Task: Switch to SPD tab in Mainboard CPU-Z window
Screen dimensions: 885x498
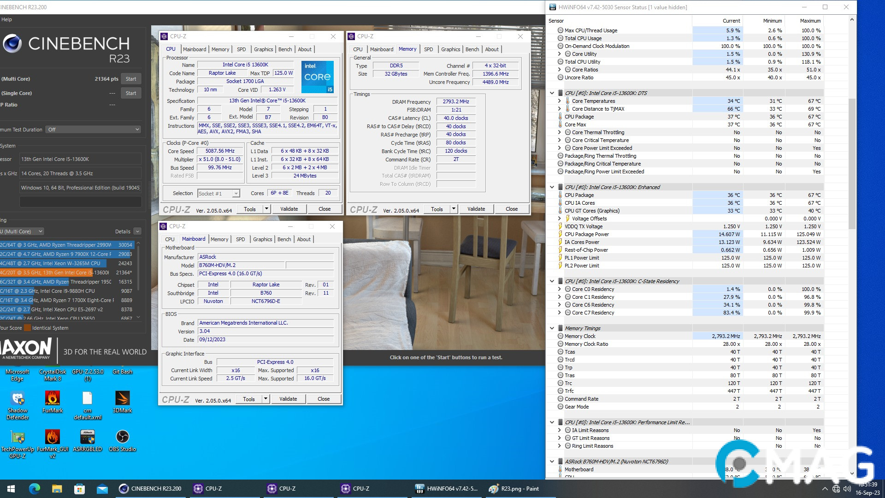Action: [240, 239]
